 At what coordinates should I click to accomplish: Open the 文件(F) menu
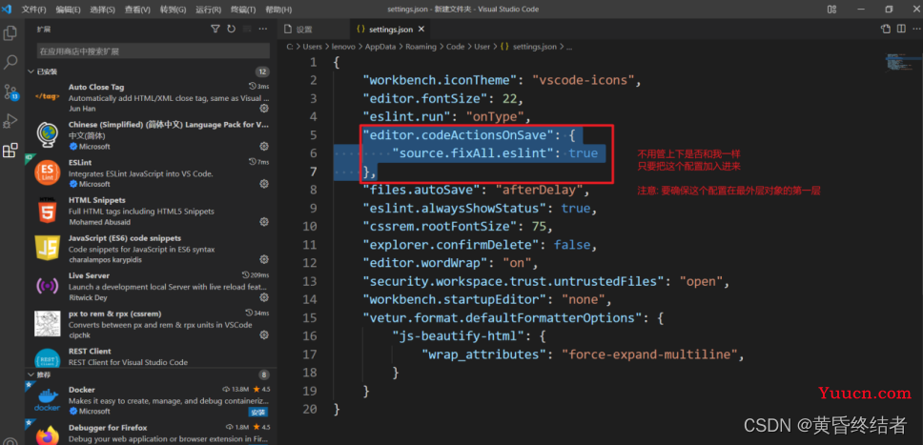(34, 10)
